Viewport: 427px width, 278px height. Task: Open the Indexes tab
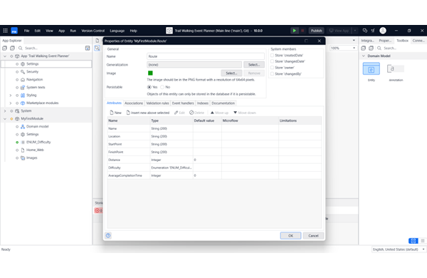(203, 103)
